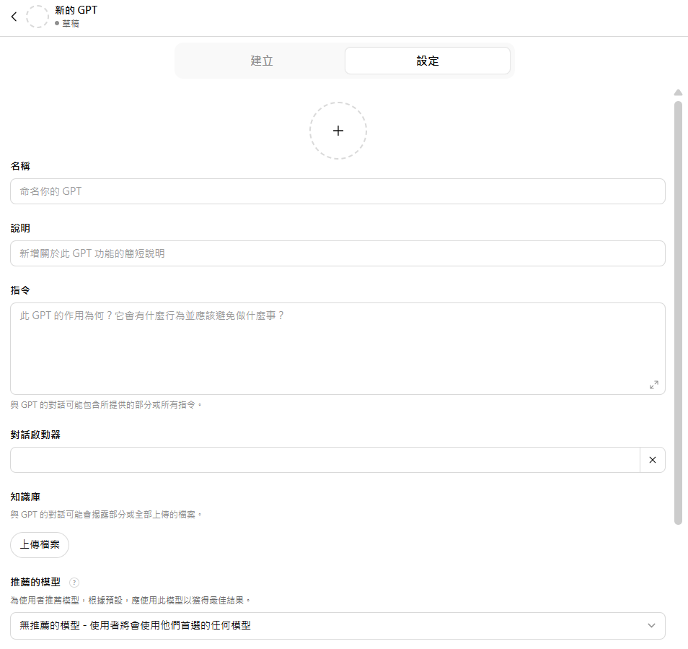Click the 上傳檔案 upload files button
The width and height of the screenshot is (688, 649).
40,544
